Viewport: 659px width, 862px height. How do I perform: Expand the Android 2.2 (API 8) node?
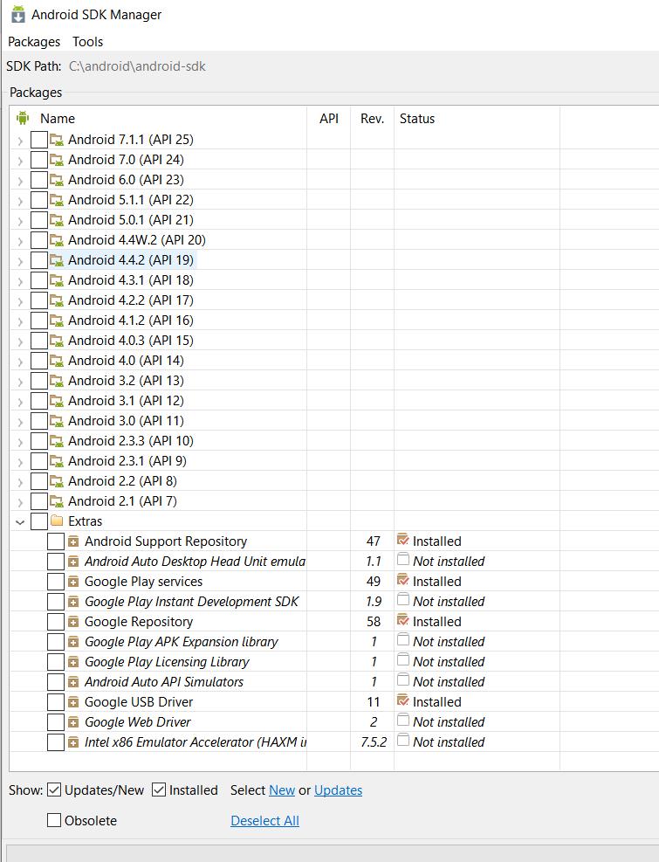20,482
